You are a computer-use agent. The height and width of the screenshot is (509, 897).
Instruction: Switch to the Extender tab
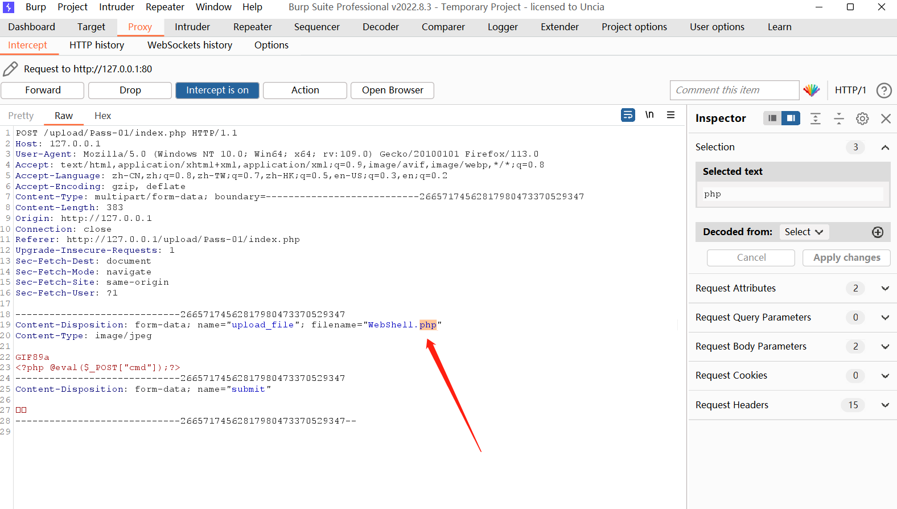click(559, 27)
